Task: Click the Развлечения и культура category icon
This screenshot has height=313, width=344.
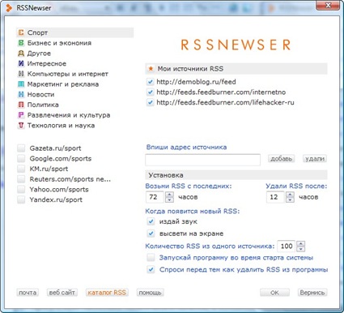Action: coord(21,115)
